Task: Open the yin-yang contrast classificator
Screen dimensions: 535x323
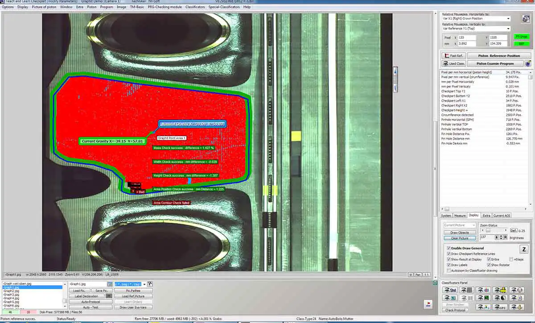Action: [x=500, y=298]
